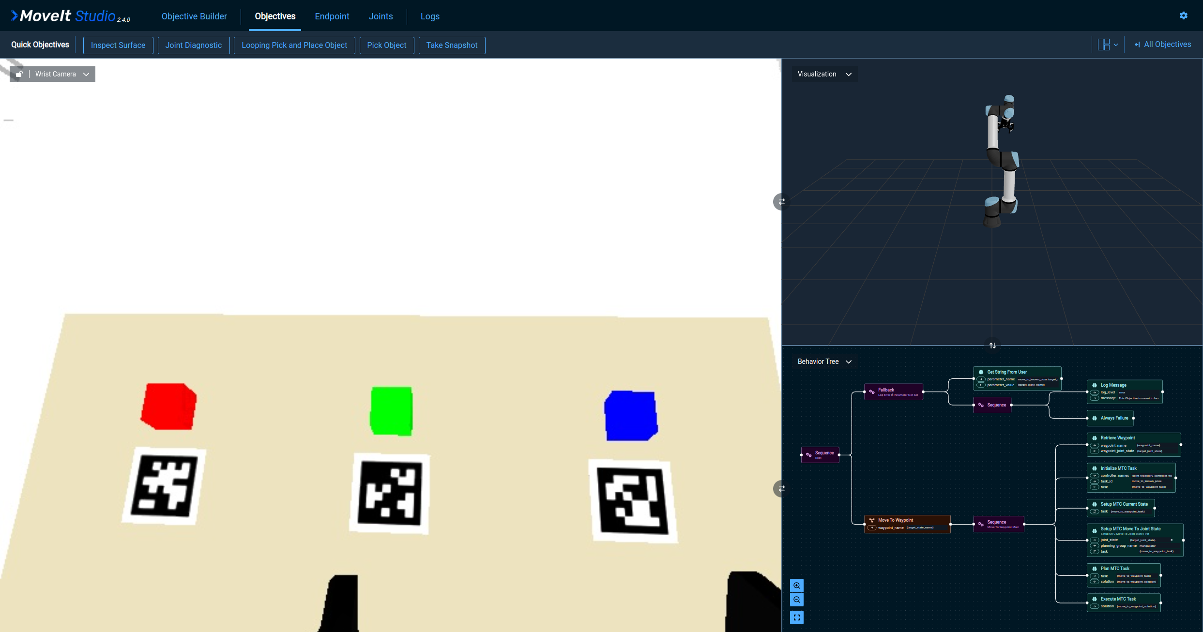Select Setup MTC Move To Joint State

click(1135, 540)
